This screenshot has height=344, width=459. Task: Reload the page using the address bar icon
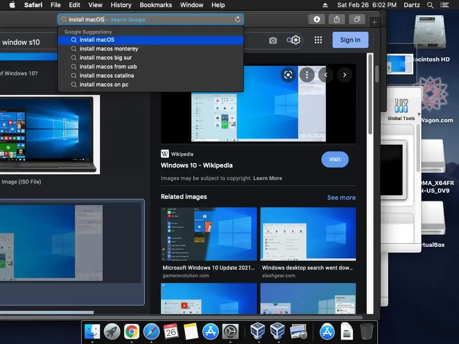pos(238,19)
